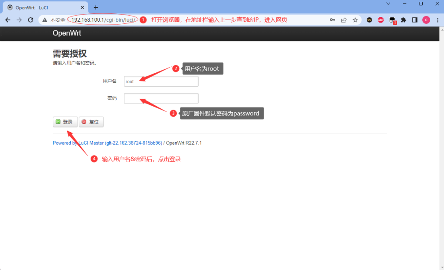
Task: Click the green 登录 login button
Action: 65,122
